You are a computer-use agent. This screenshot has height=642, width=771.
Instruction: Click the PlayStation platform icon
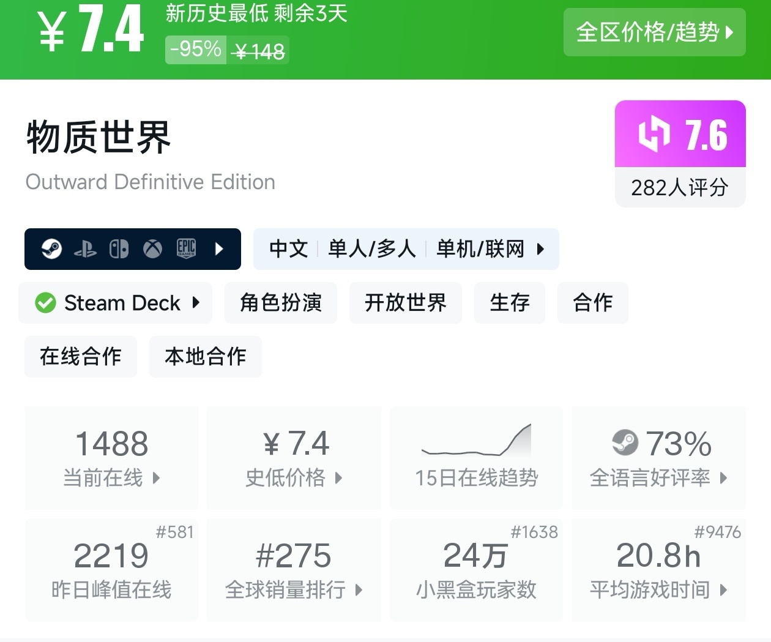(85, 249)
